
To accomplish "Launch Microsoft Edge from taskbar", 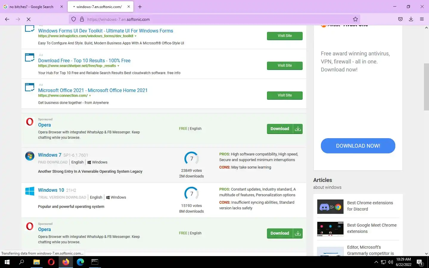I will pos(80,262).
